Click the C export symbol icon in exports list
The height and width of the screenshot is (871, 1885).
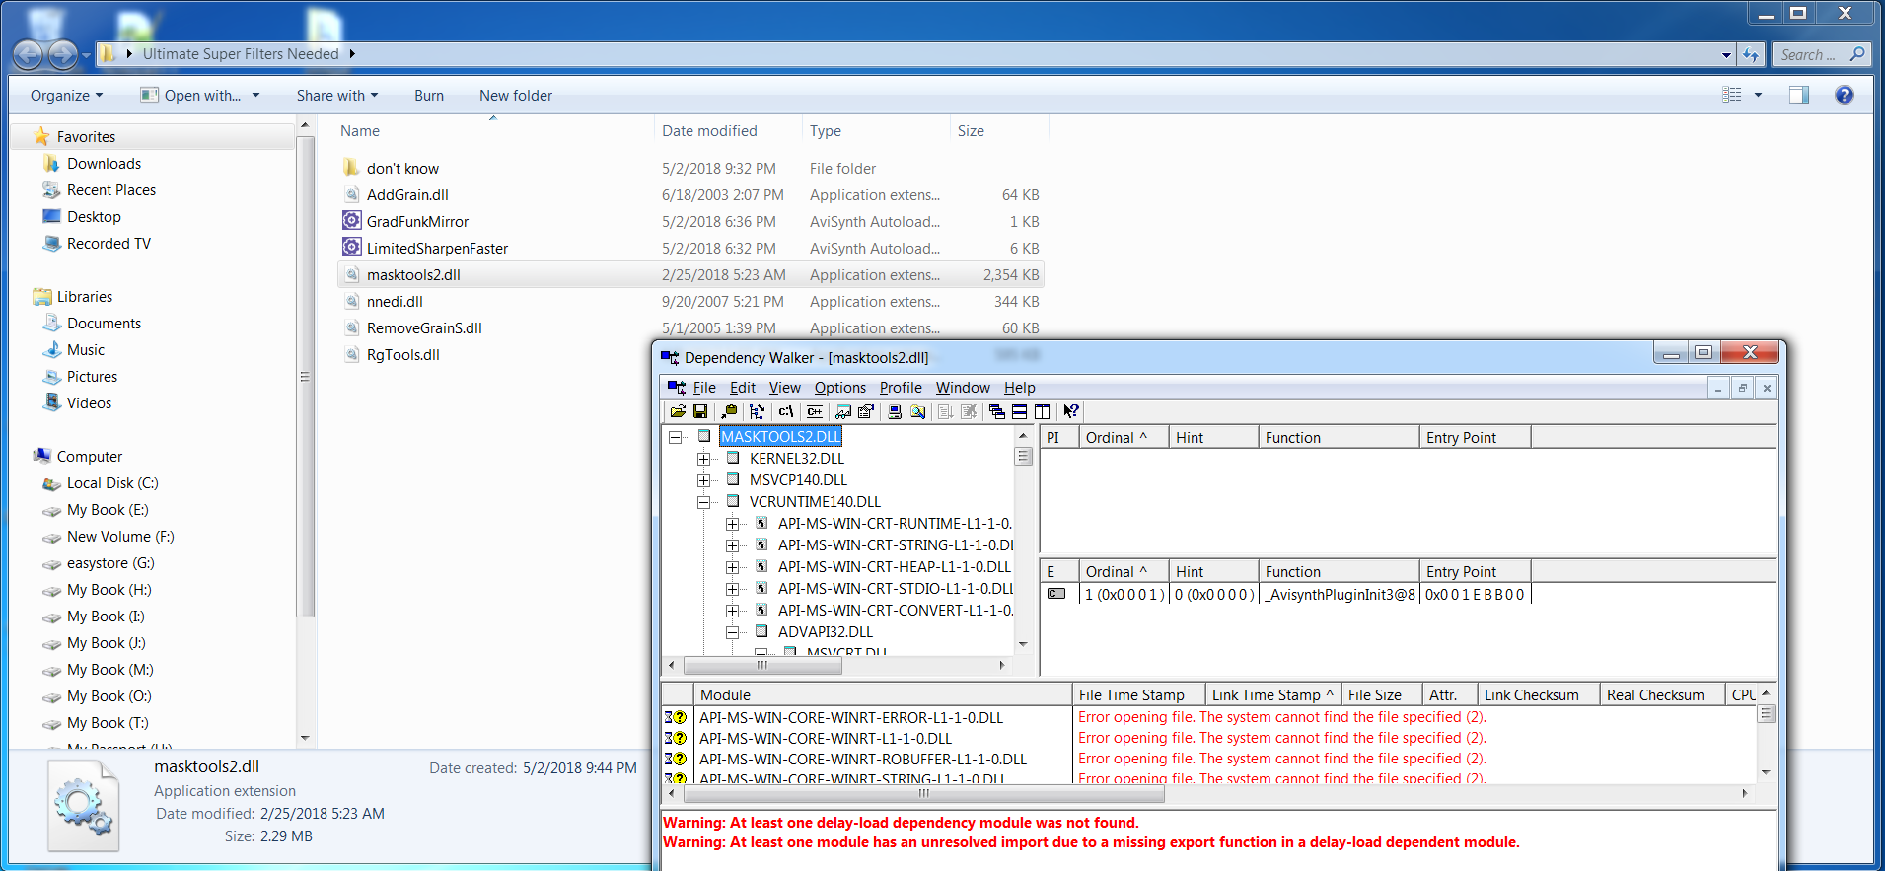1055,594
